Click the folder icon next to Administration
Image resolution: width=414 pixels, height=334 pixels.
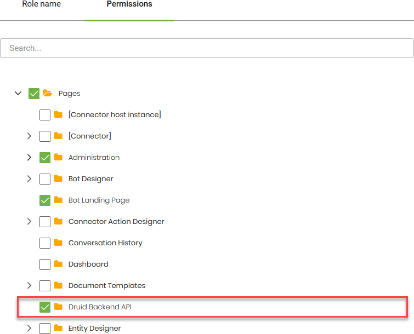58,158
